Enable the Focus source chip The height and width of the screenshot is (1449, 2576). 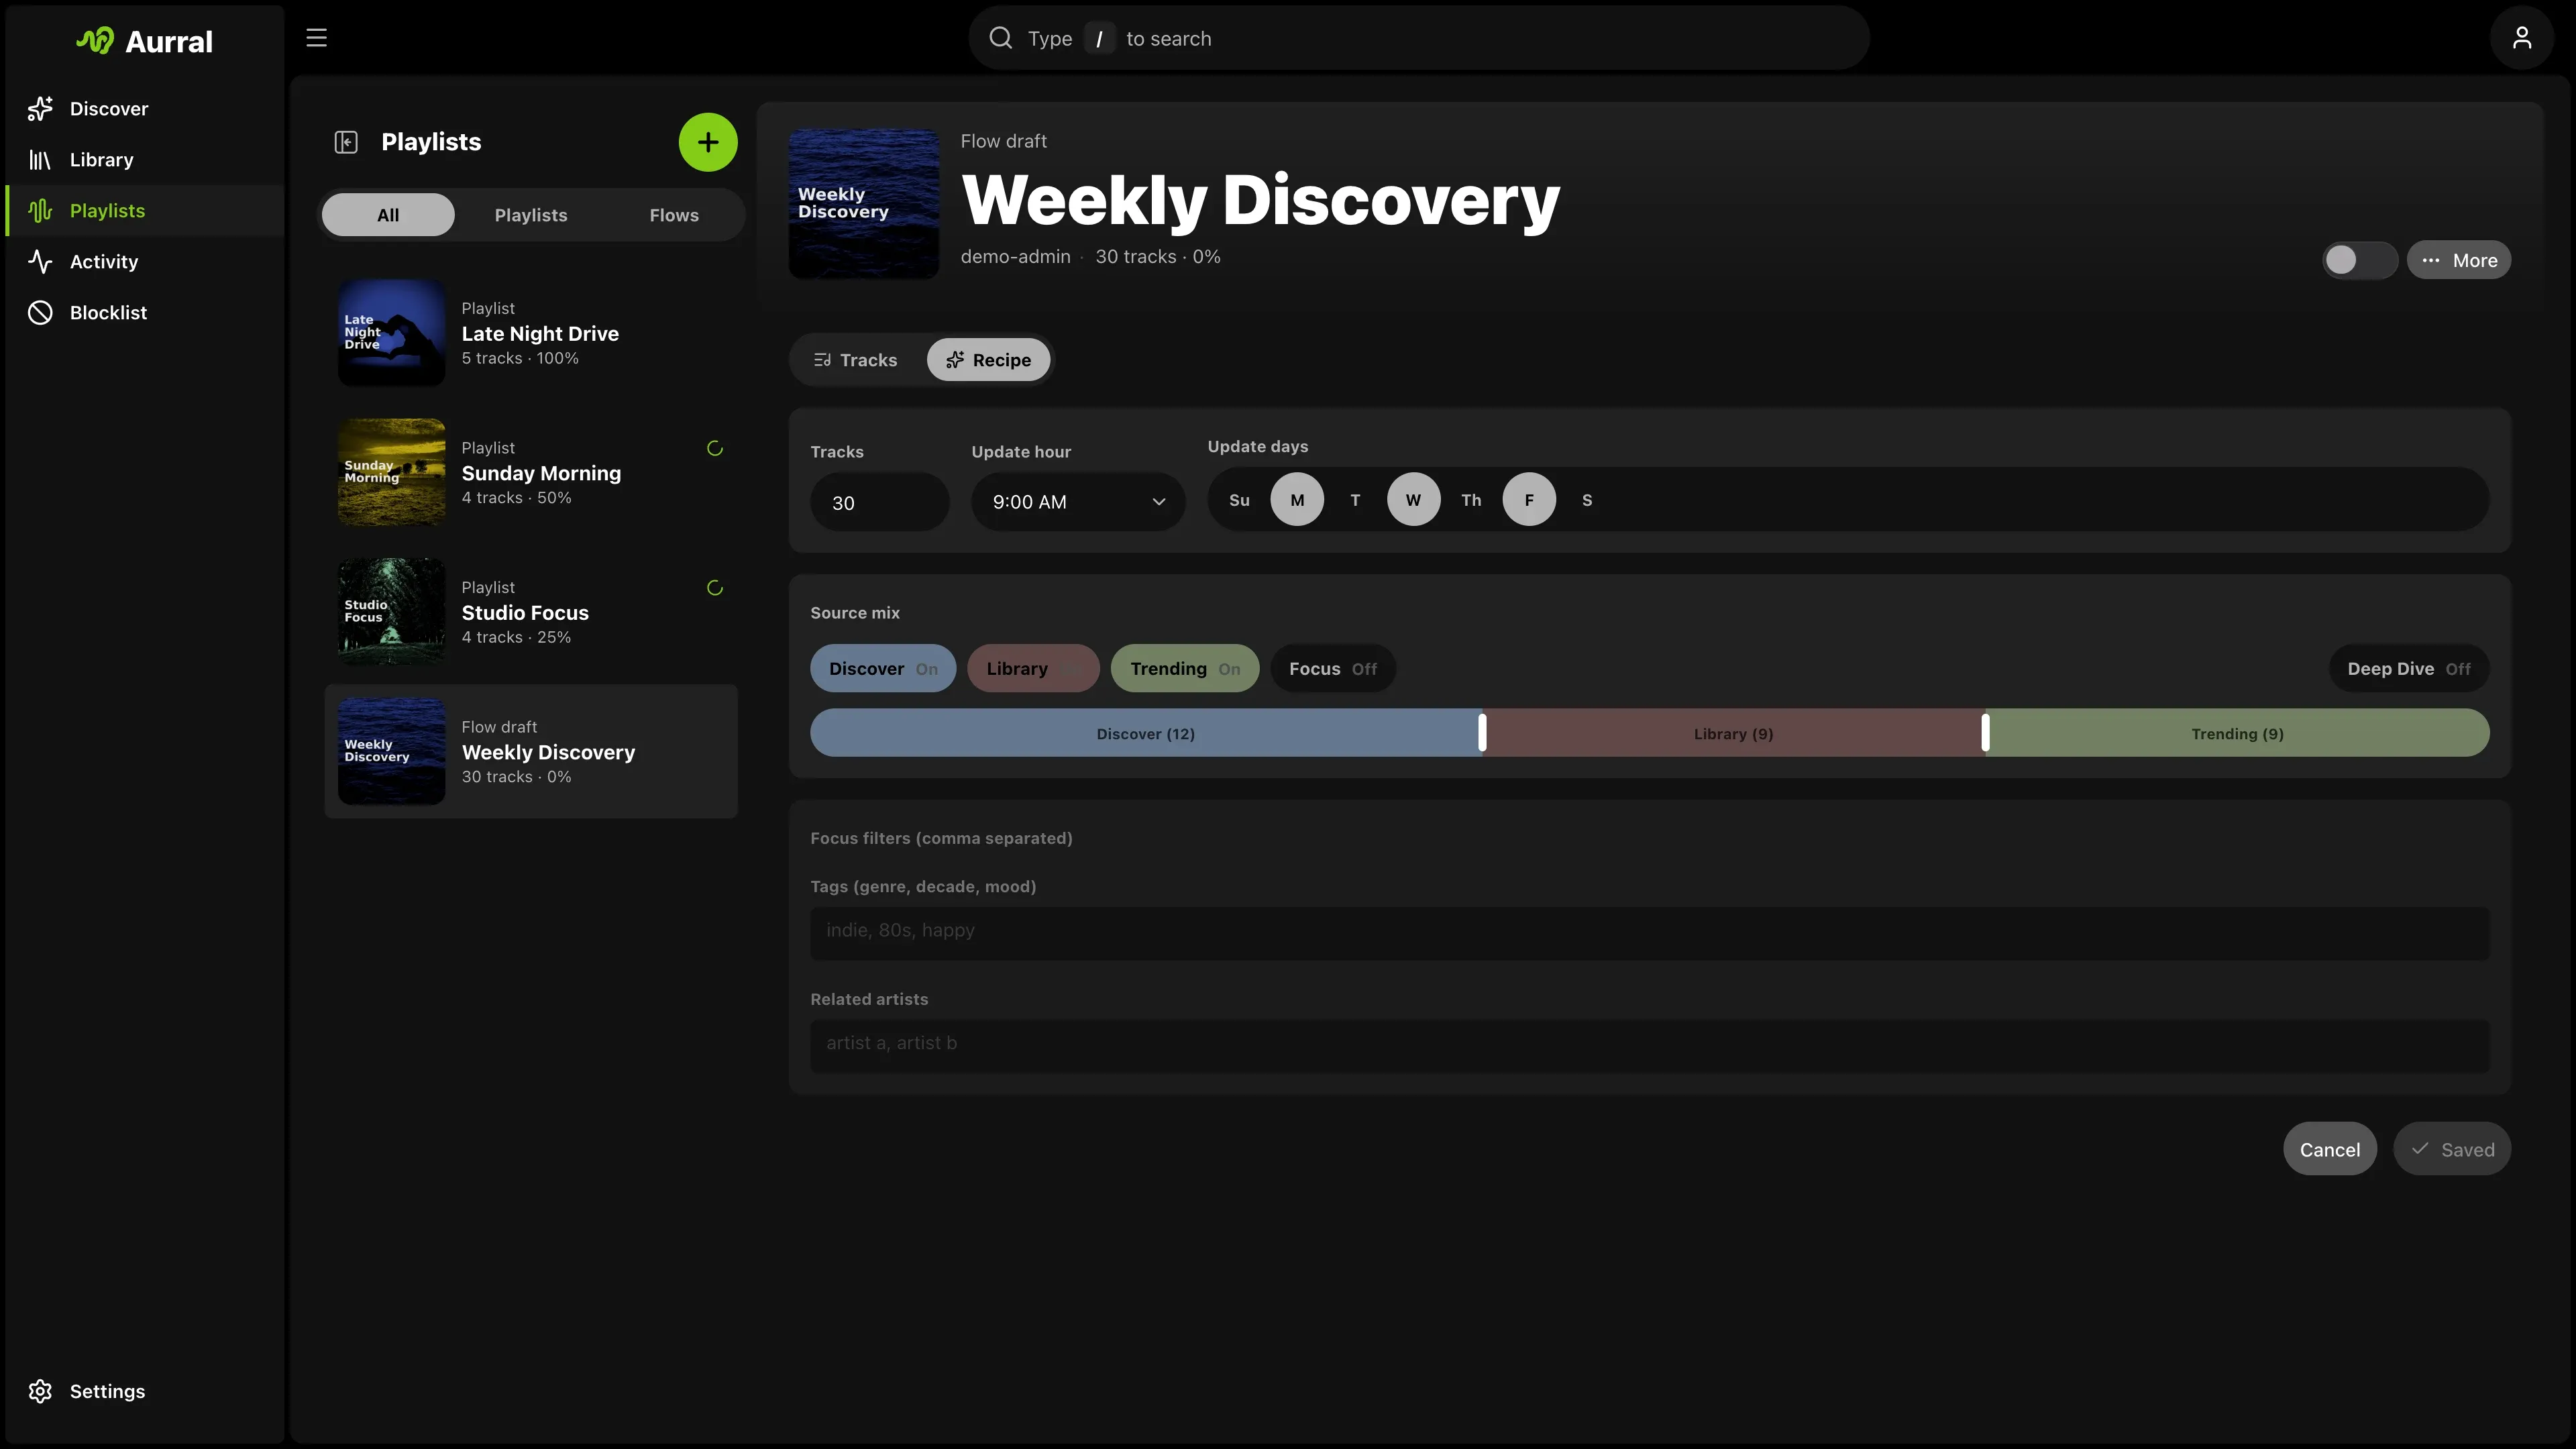(x=1333, y=669)
